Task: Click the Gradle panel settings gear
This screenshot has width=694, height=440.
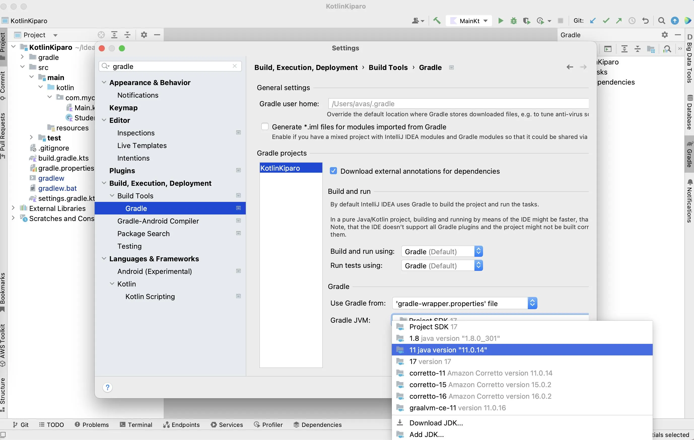Action: coord(665,35)
